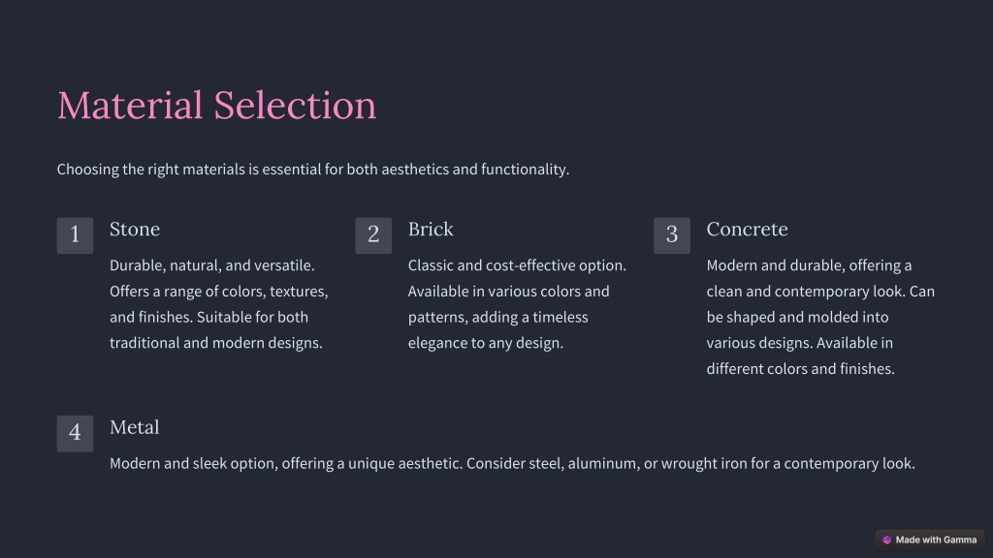Click the words timeless elegance in the Brick text
The height and width of the screenshot is (558, 993).
pos(497,329)
